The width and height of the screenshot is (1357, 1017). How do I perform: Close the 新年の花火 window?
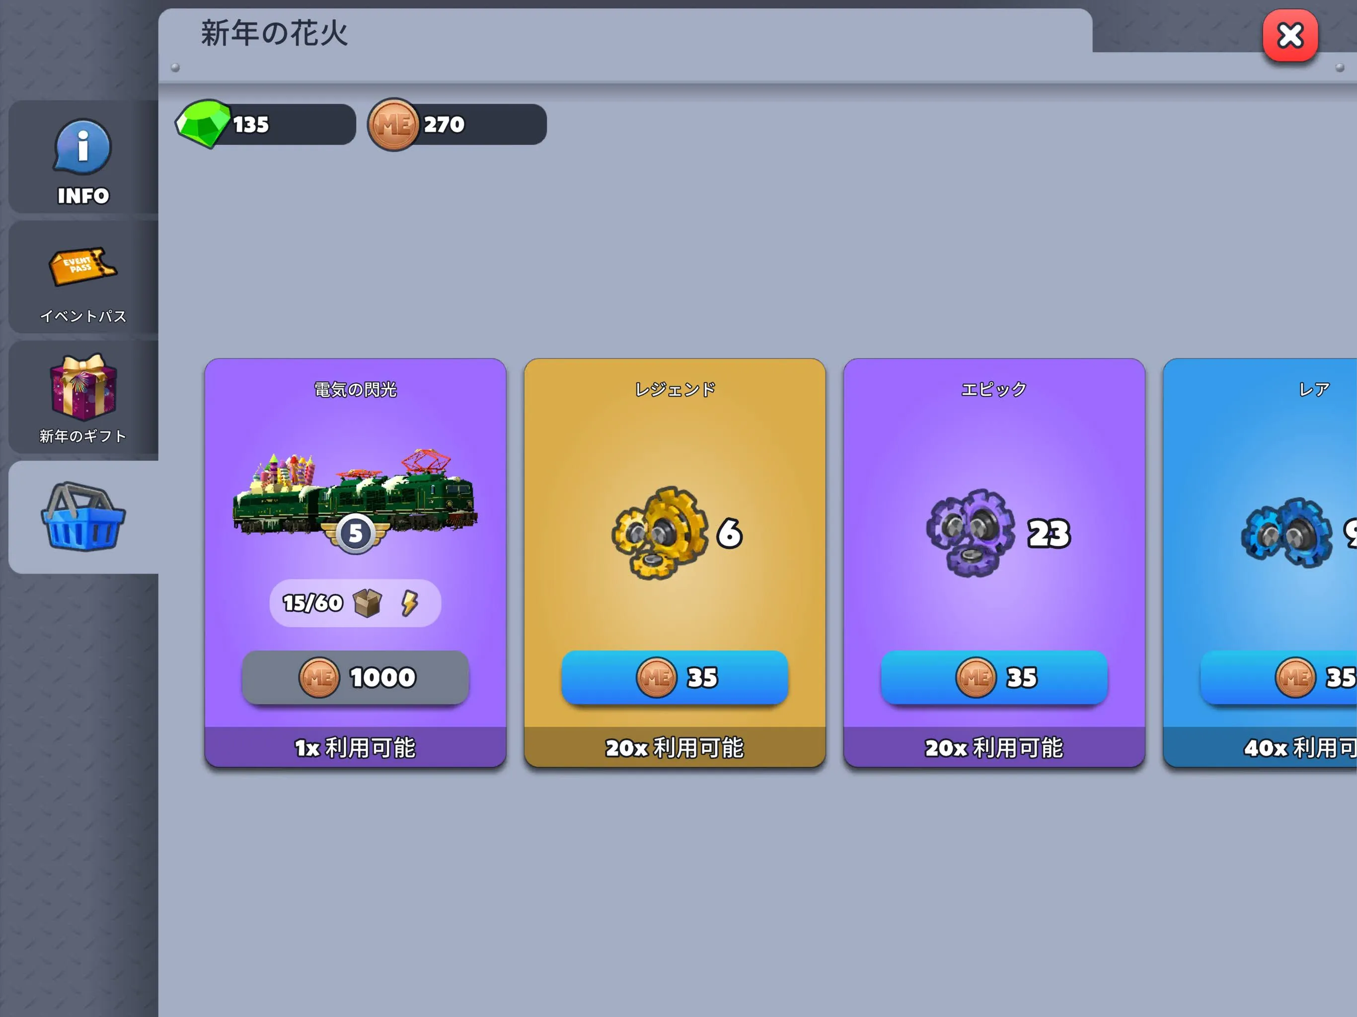pos(1289,36)
